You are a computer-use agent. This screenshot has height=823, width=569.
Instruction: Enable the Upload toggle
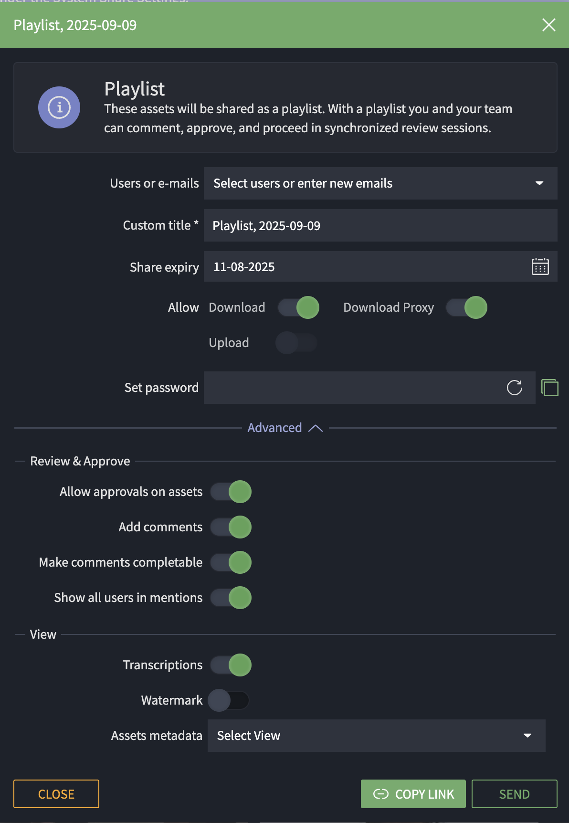click(296, 343)
